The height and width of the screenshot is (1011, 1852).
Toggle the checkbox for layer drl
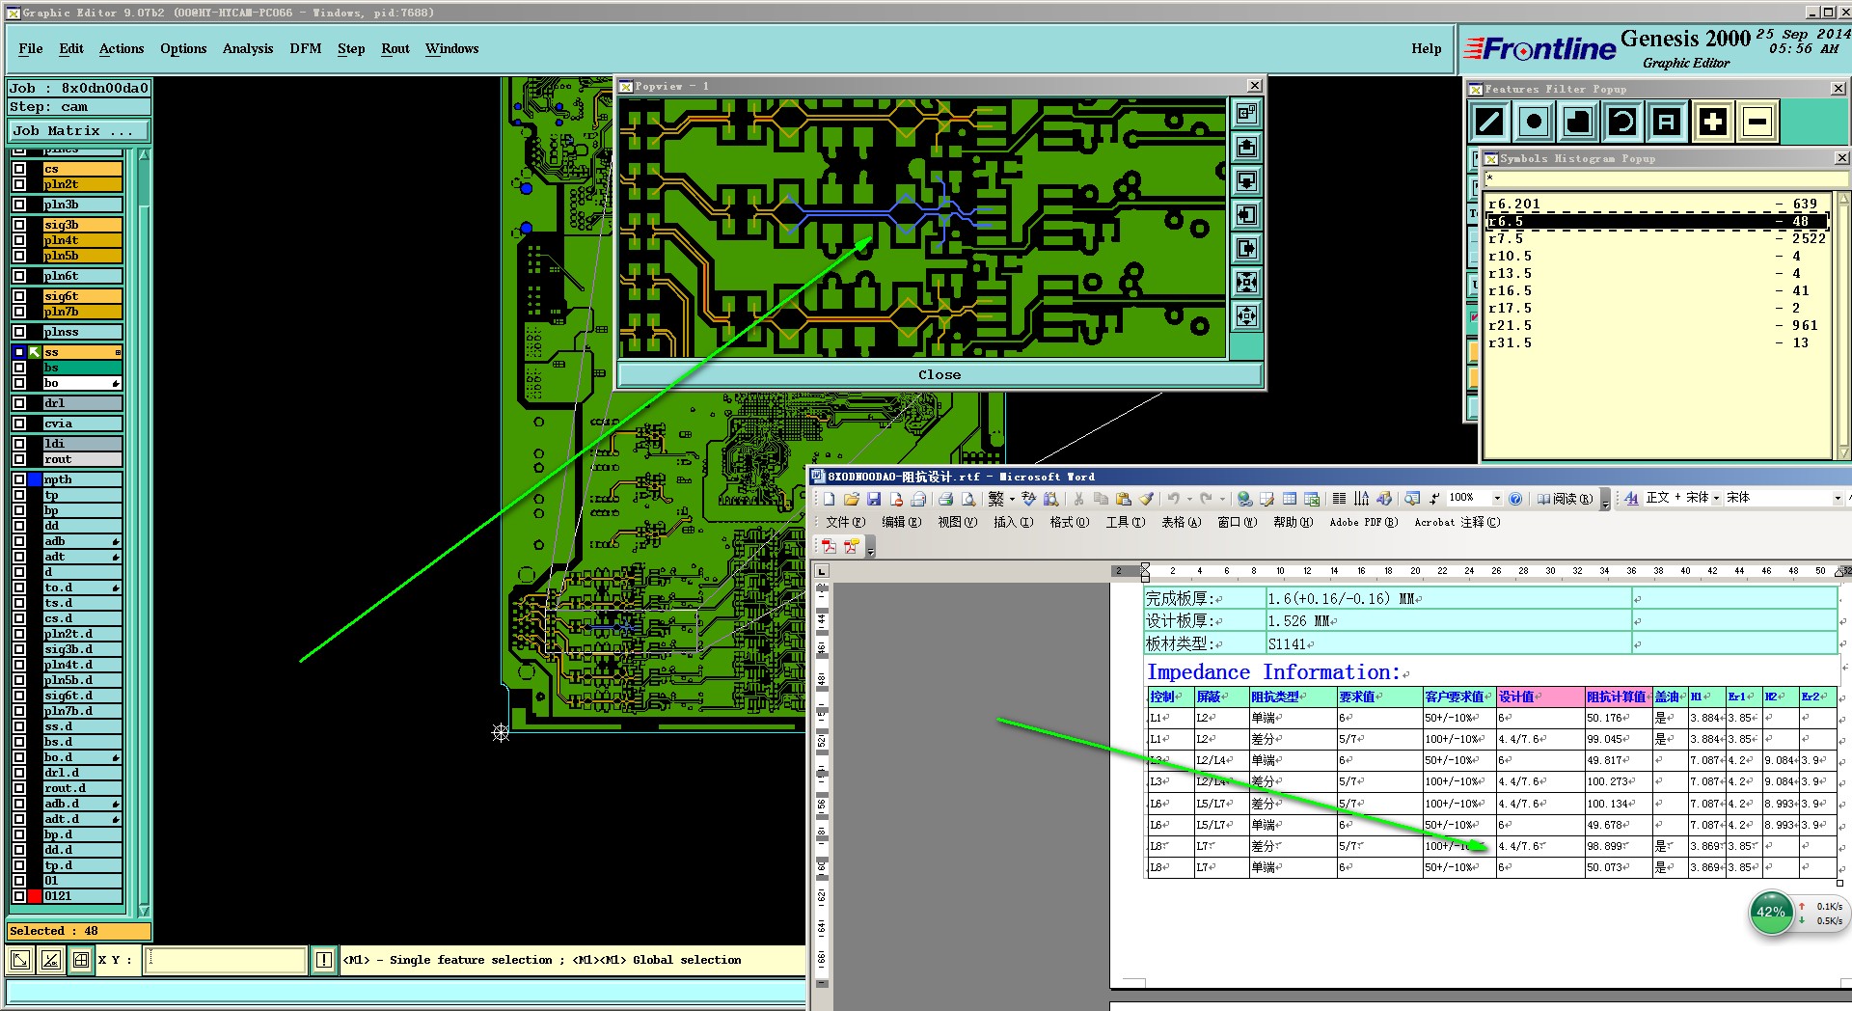point(19,403)
